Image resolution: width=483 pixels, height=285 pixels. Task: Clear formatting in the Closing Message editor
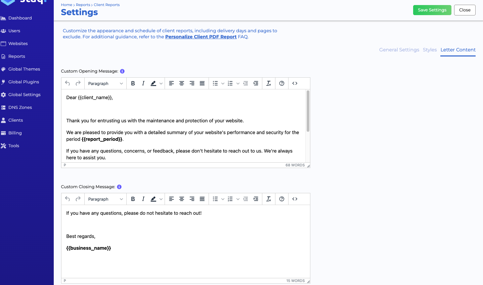(268, 199)
